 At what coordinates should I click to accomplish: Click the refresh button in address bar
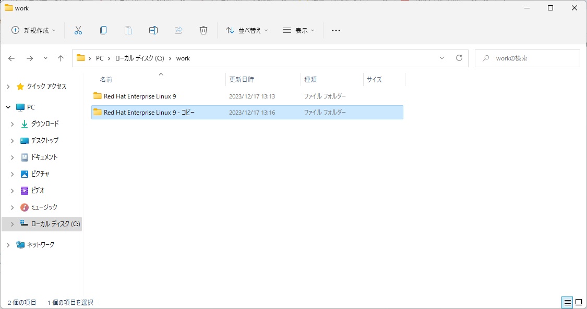[x=459, y=58]
